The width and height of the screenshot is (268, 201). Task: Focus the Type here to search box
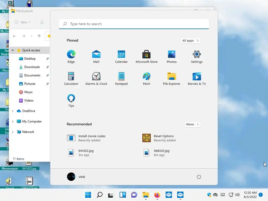(x=134, y=24)
